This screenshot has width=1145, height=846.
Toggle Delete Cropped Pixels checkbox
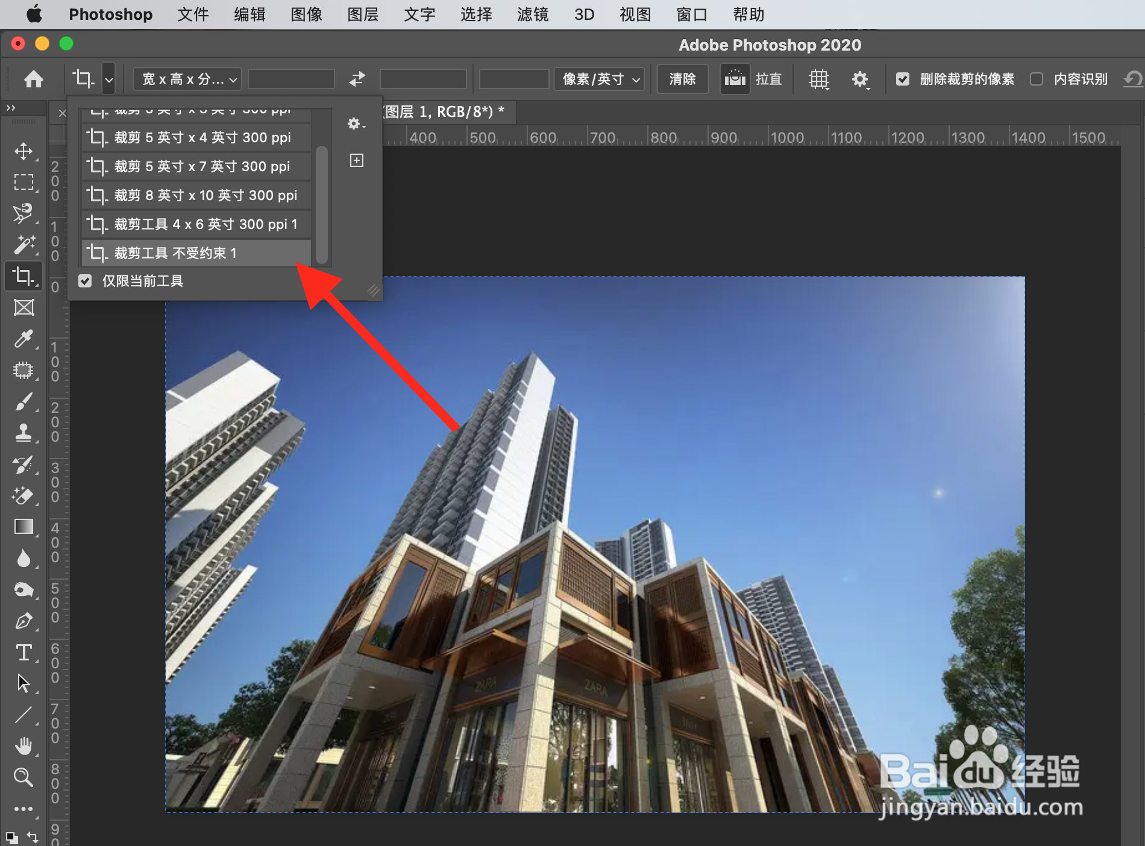pos(903,79)
